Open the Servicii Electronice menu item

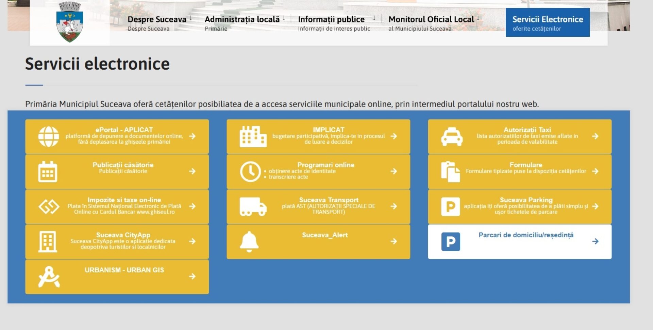547,22
